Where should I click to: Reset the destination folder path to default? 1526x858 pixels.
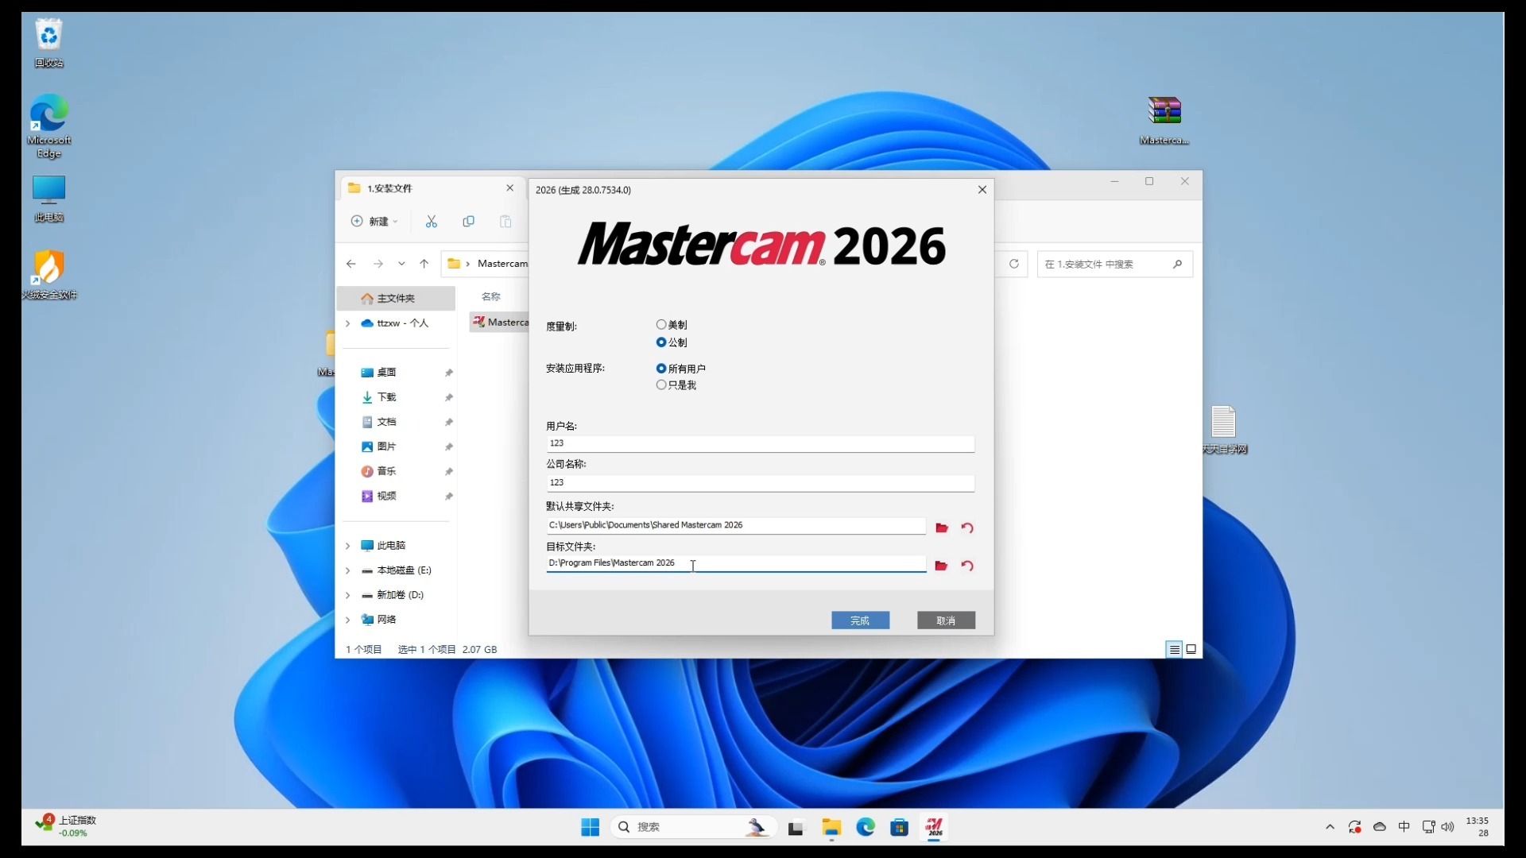pos(967,566)
